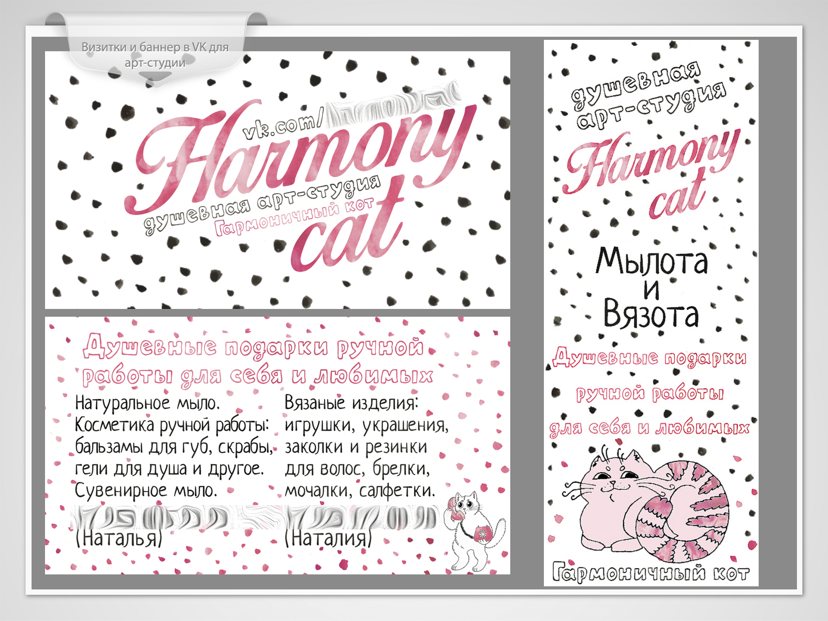Click the line "Косметика ручной работы:"

pyautogui.click(x=172, y=425)
